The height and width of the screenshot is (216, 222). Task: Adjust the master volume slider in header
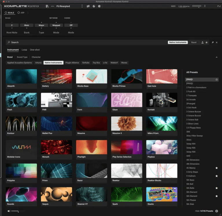click(197, 6)
